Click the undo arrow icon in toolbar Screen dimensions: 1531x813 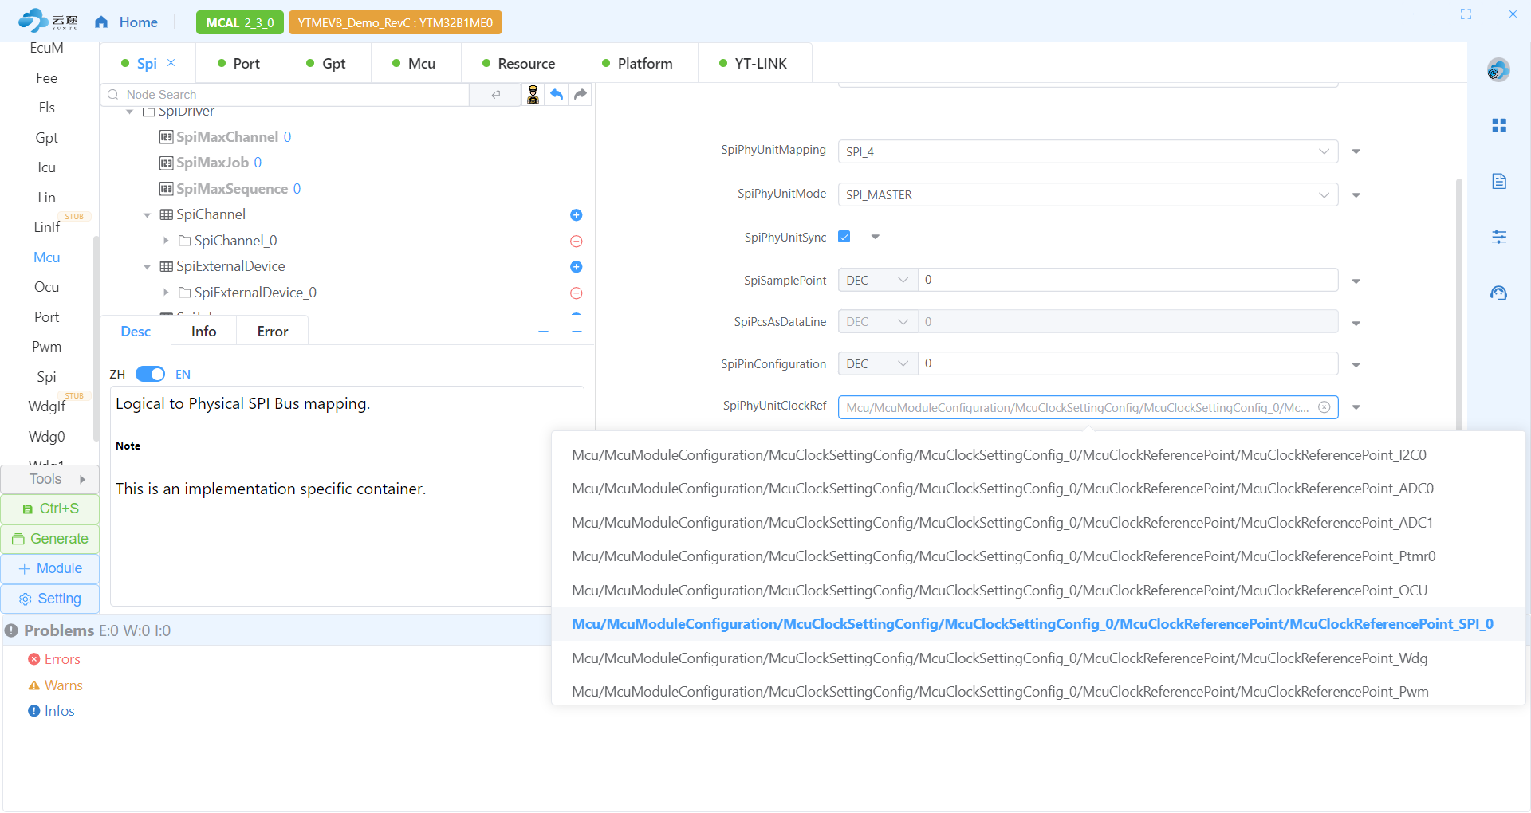557,95
